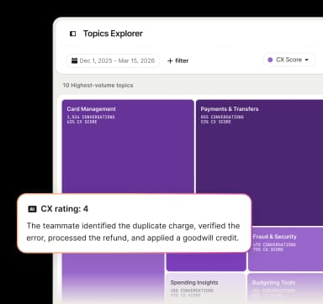
Task: Click the 10 Highest-volume topics label
Action: [x=98, y=85]
